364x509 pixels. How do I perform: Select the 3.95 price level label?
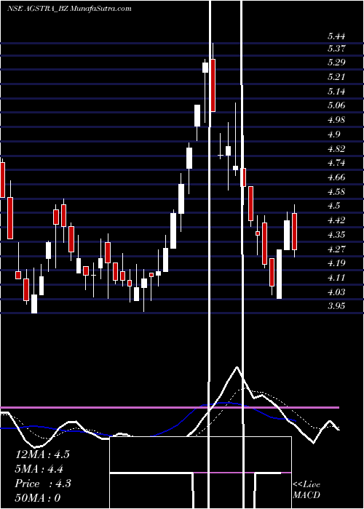coord(336,306)
